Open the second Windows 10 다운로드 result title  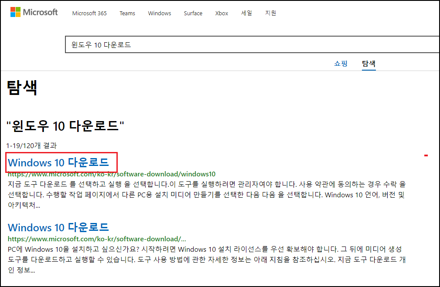(58, 227)
